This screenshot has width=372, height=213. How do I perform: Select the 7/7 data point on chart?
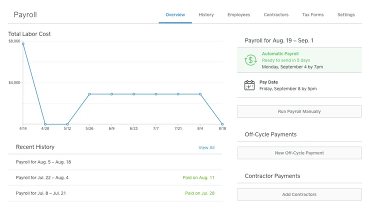(156, 94)
